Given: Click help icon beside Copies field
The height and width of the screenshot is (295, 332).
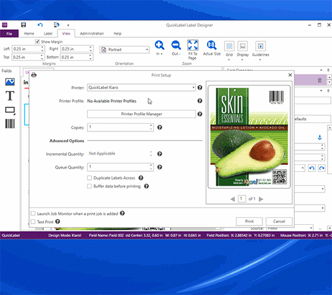Looking at the screenshot, I should point(159,128).
